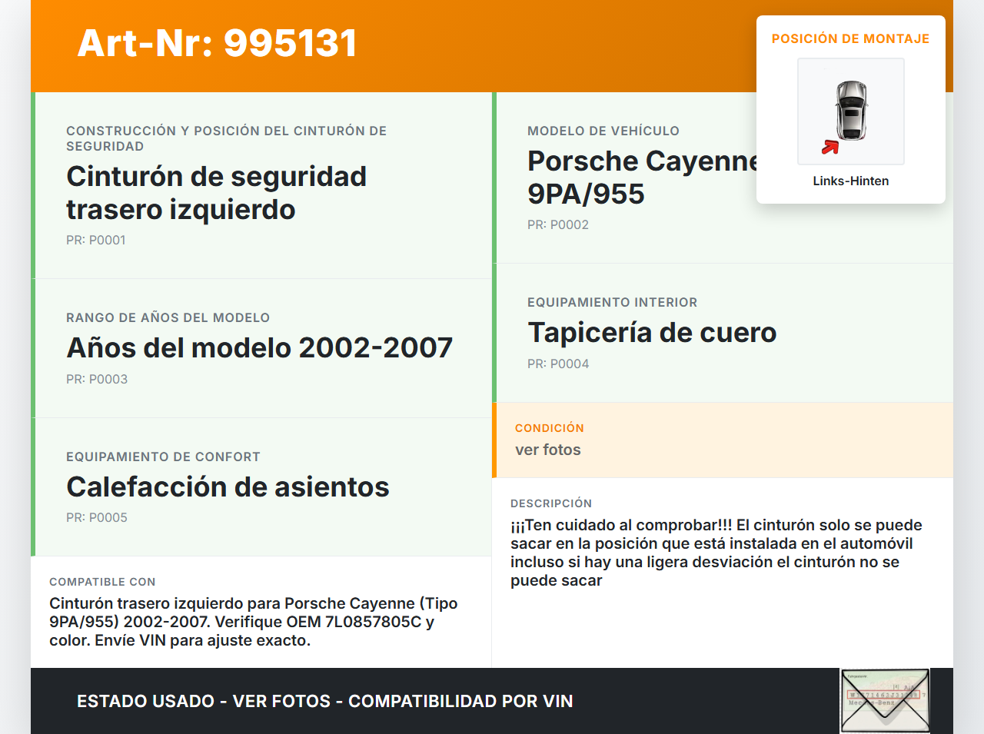Click the Compatible Con text paragraph
The image size is (984, 734).
[254, 622]
